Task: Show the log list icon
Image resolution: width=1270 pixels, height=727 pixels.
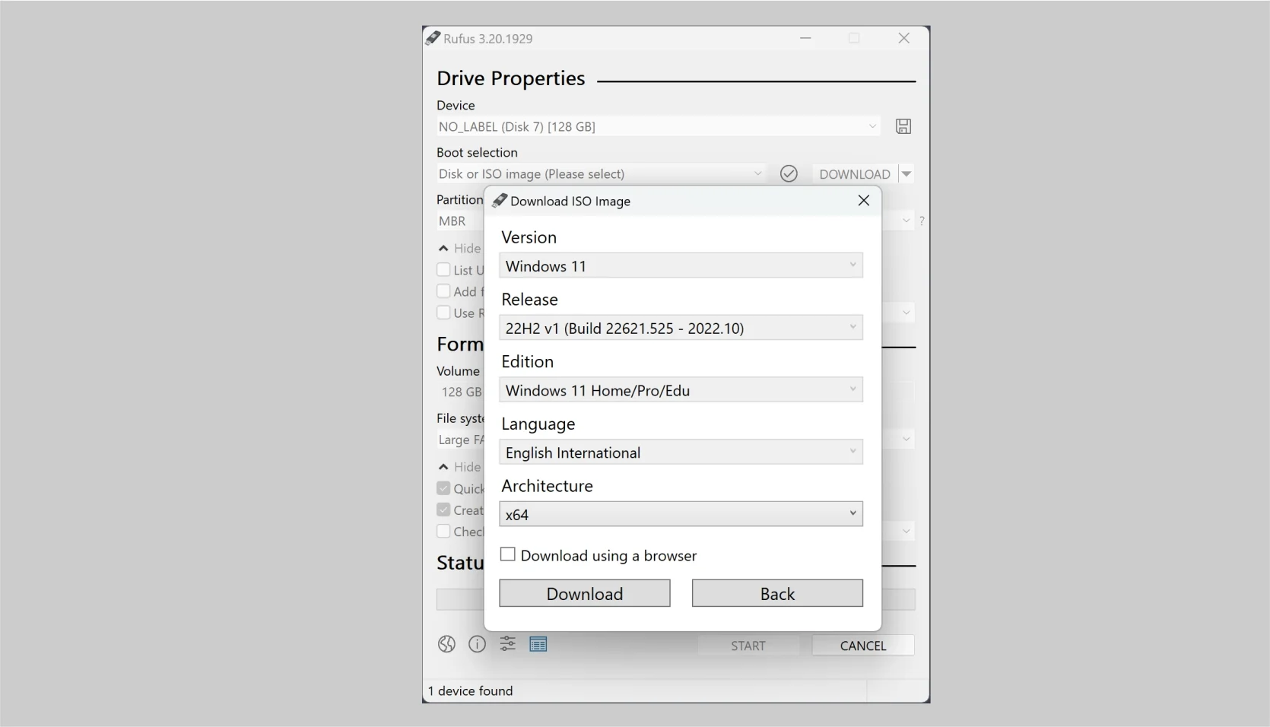Action: [538, 645]
